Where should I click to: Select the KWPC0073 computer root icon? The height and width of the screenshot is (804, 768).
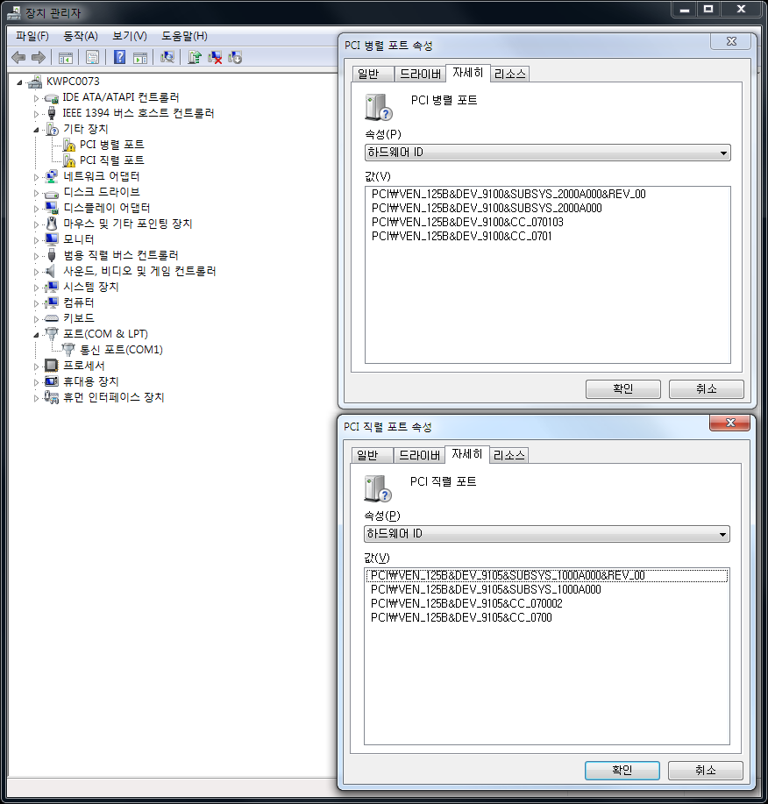tap(35, 82)
